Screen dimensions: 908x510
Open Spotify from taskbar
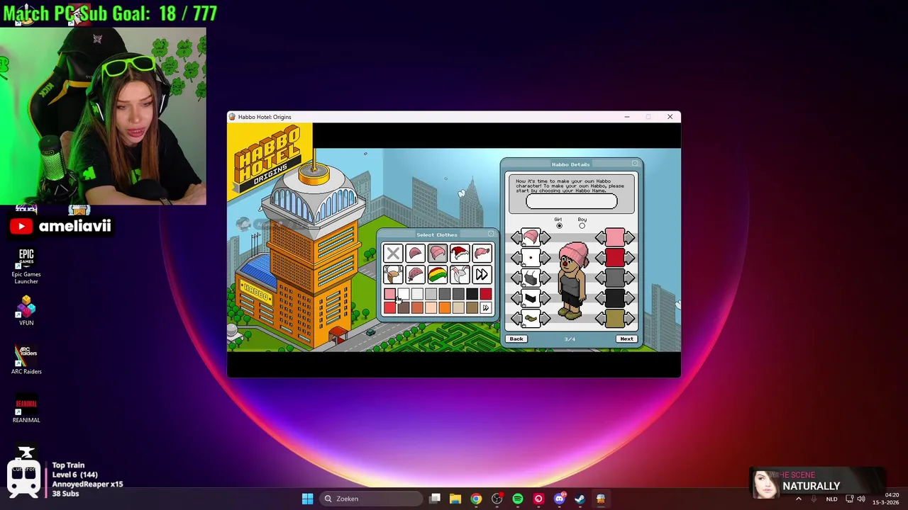pos(518,499)
